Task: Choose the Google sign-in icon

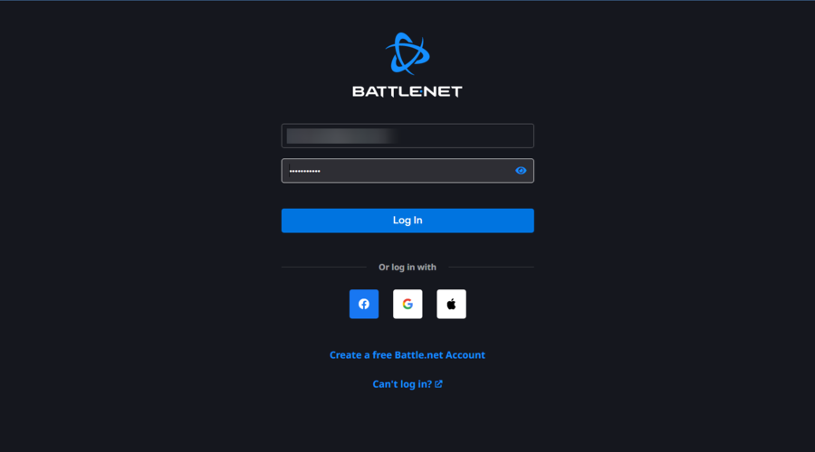Action: (407, 304)
